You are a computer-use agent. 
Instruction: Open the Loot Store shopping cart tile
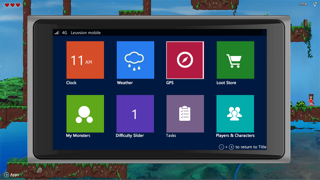pyautogui.click(x=235, y=60)
